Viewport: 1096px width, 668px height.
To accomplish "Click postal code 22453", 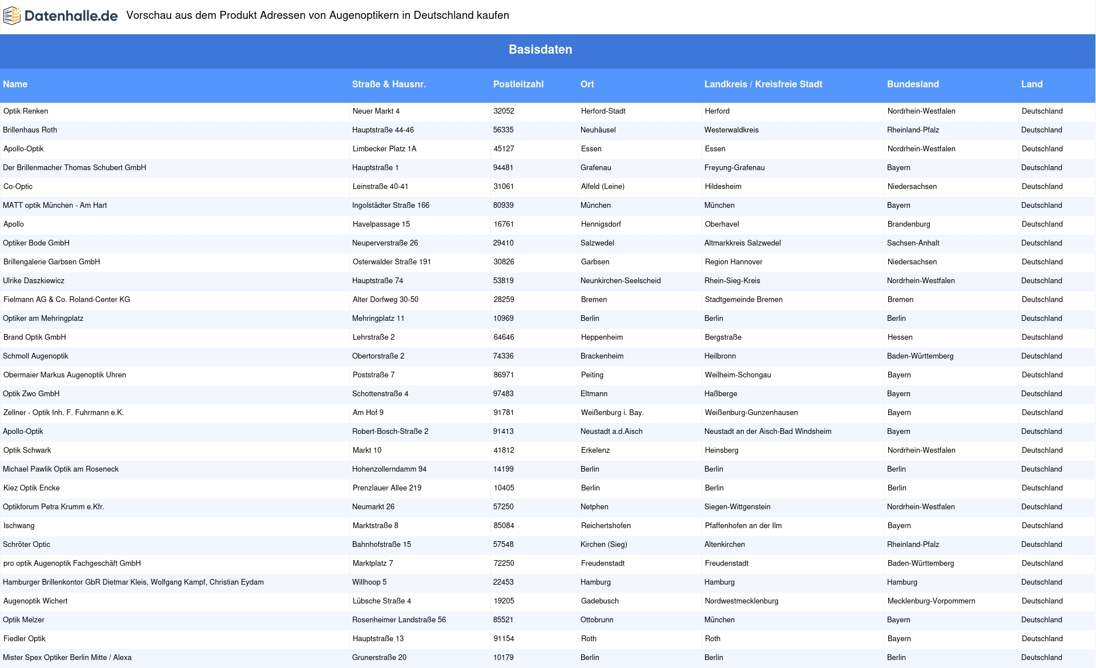I will 503,582.
